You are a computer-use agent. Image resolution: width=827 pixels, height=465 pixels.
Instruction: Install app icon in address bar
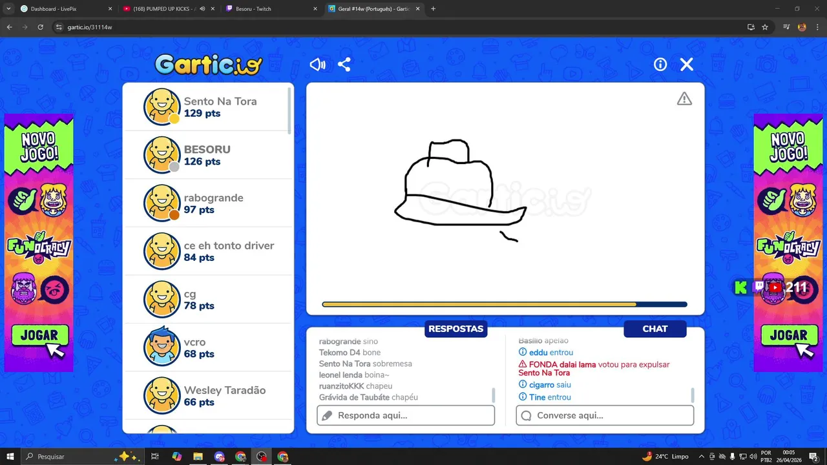(x=751, y=27)
